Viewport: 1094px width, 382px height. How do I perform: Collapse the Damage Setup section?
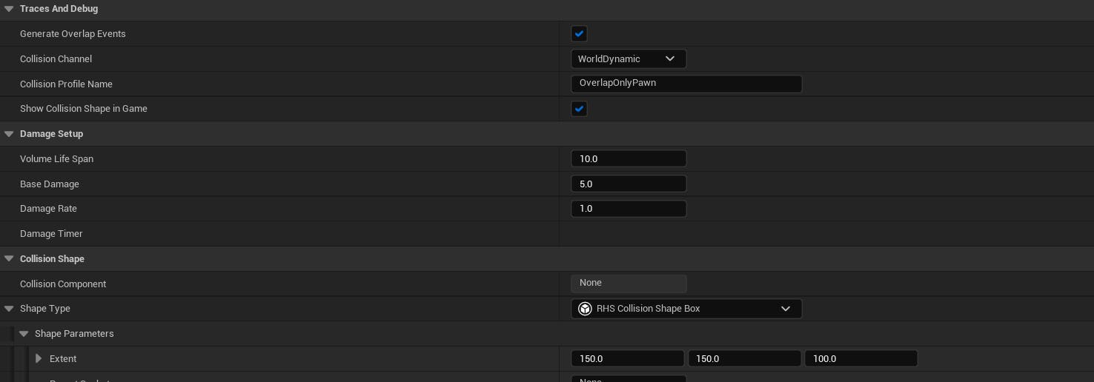tap(9, 134)
